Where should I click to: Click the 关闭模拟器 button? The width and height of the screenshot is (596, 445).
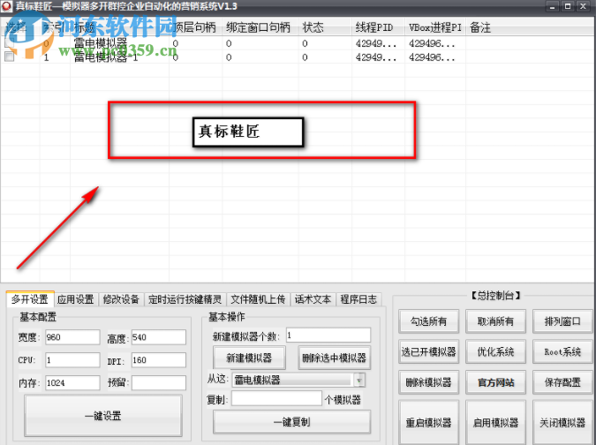(562, 422)
